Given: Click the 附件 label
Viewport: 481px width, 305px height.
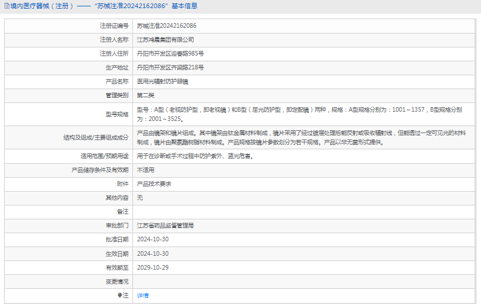Looking at the screenshot, I should point(123,183).
